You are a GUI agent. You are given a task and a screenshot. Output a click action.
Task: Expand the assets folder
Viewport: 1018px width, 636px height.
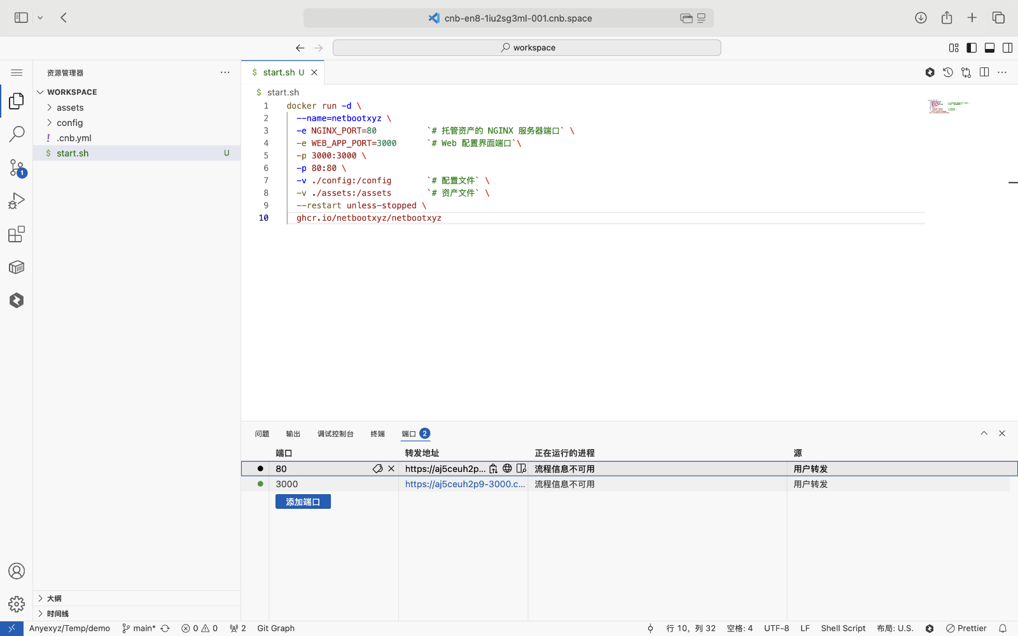pyautogui.click(x=70, y=107)
